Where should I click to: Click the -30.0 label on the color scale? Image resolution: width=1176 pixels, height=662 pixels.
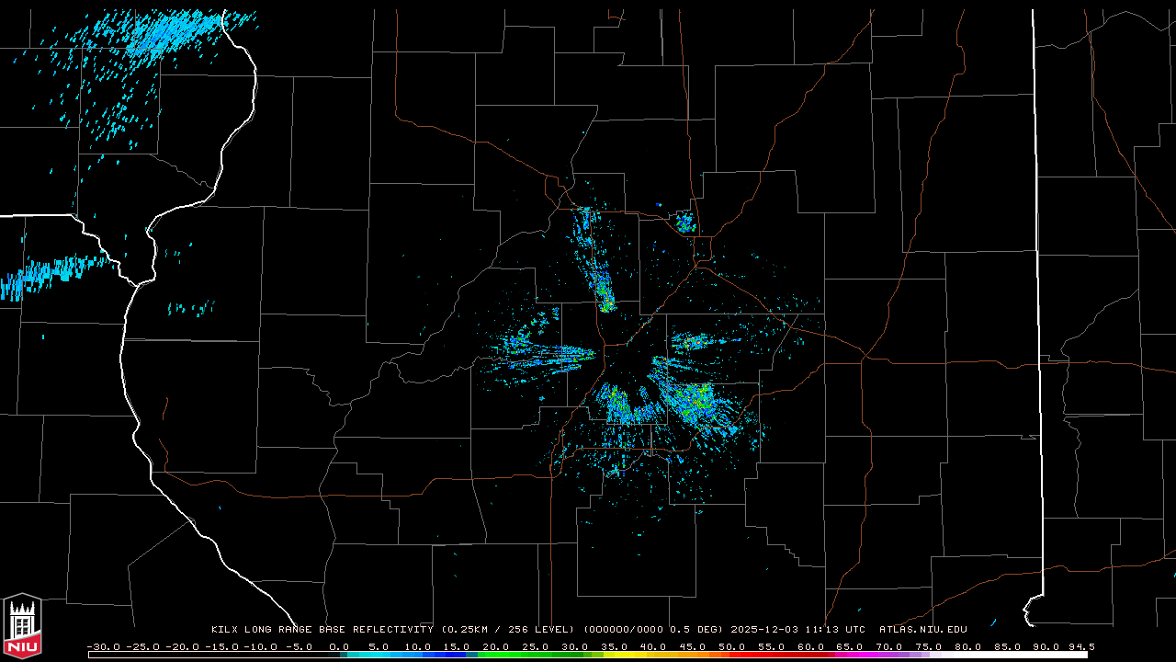point(104,646)
